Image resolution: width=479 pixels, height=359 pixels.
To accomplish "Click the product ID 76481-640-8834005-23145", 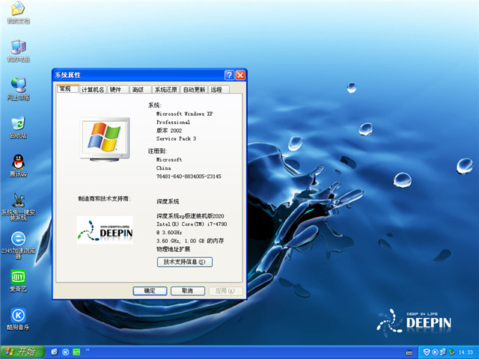I will coord(189,177).
